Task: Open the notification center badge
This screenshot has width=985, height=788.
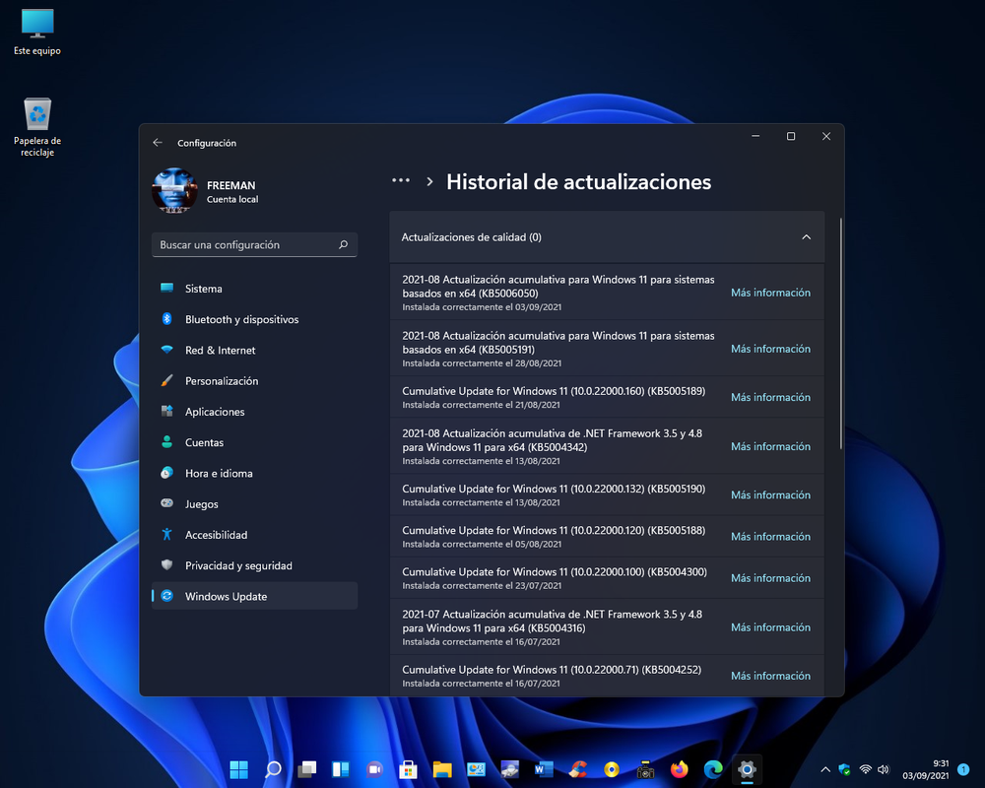Action: [963, 769]
